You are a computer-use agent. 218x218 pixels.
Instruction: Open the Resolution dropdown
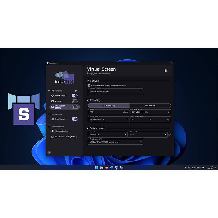pos(108,135)
